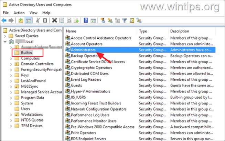Image resolution: width=225 pixels, height=141 pixels.
Task: Select the System container in tree
Action: pyautogui.click(x=27, y=103)
